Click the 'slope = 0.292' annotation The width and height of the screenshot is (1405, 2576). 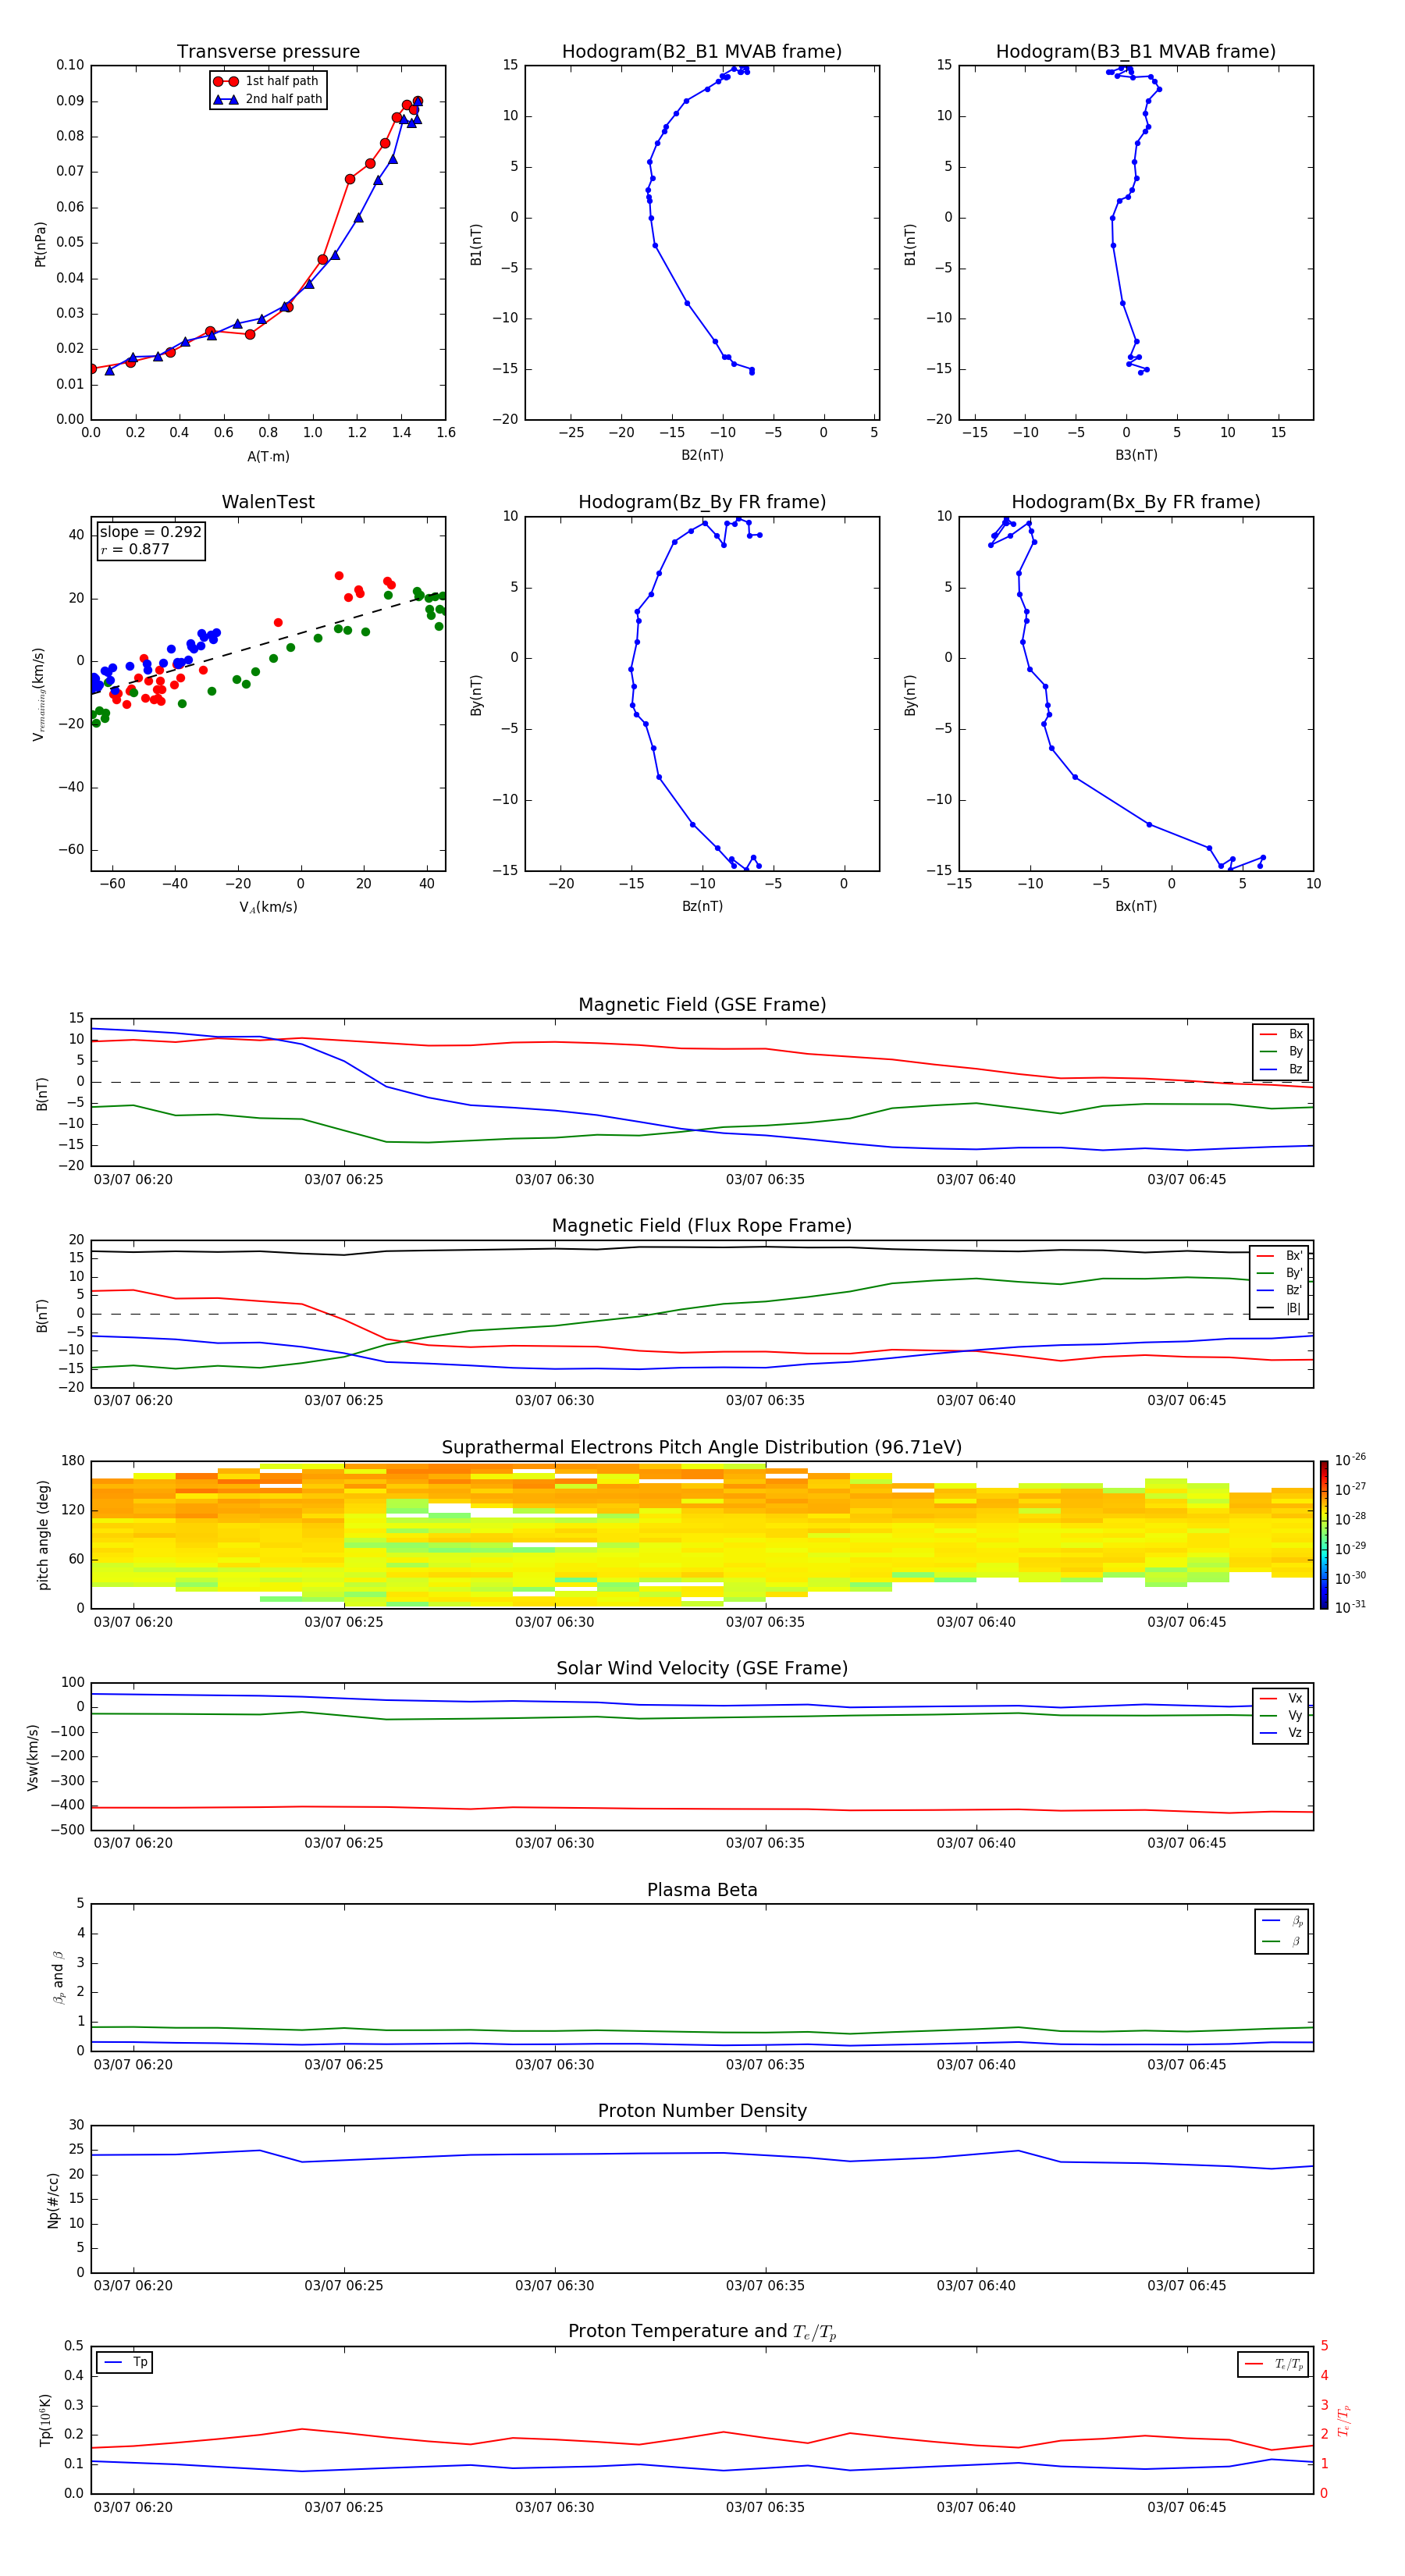[150, 532]
